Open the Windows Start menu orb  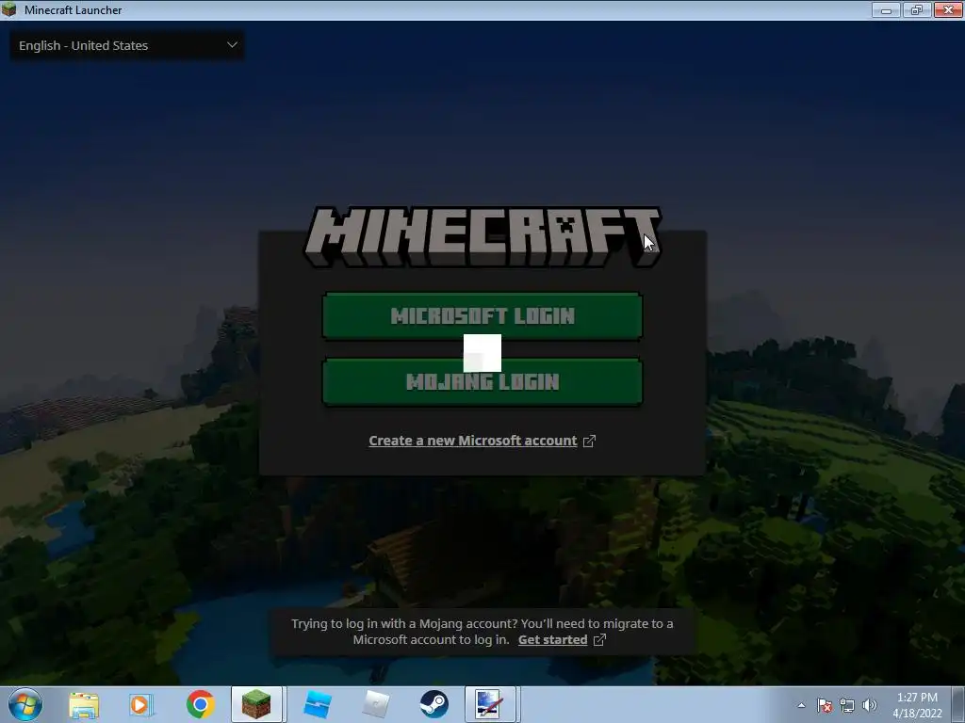coord(25,704)
